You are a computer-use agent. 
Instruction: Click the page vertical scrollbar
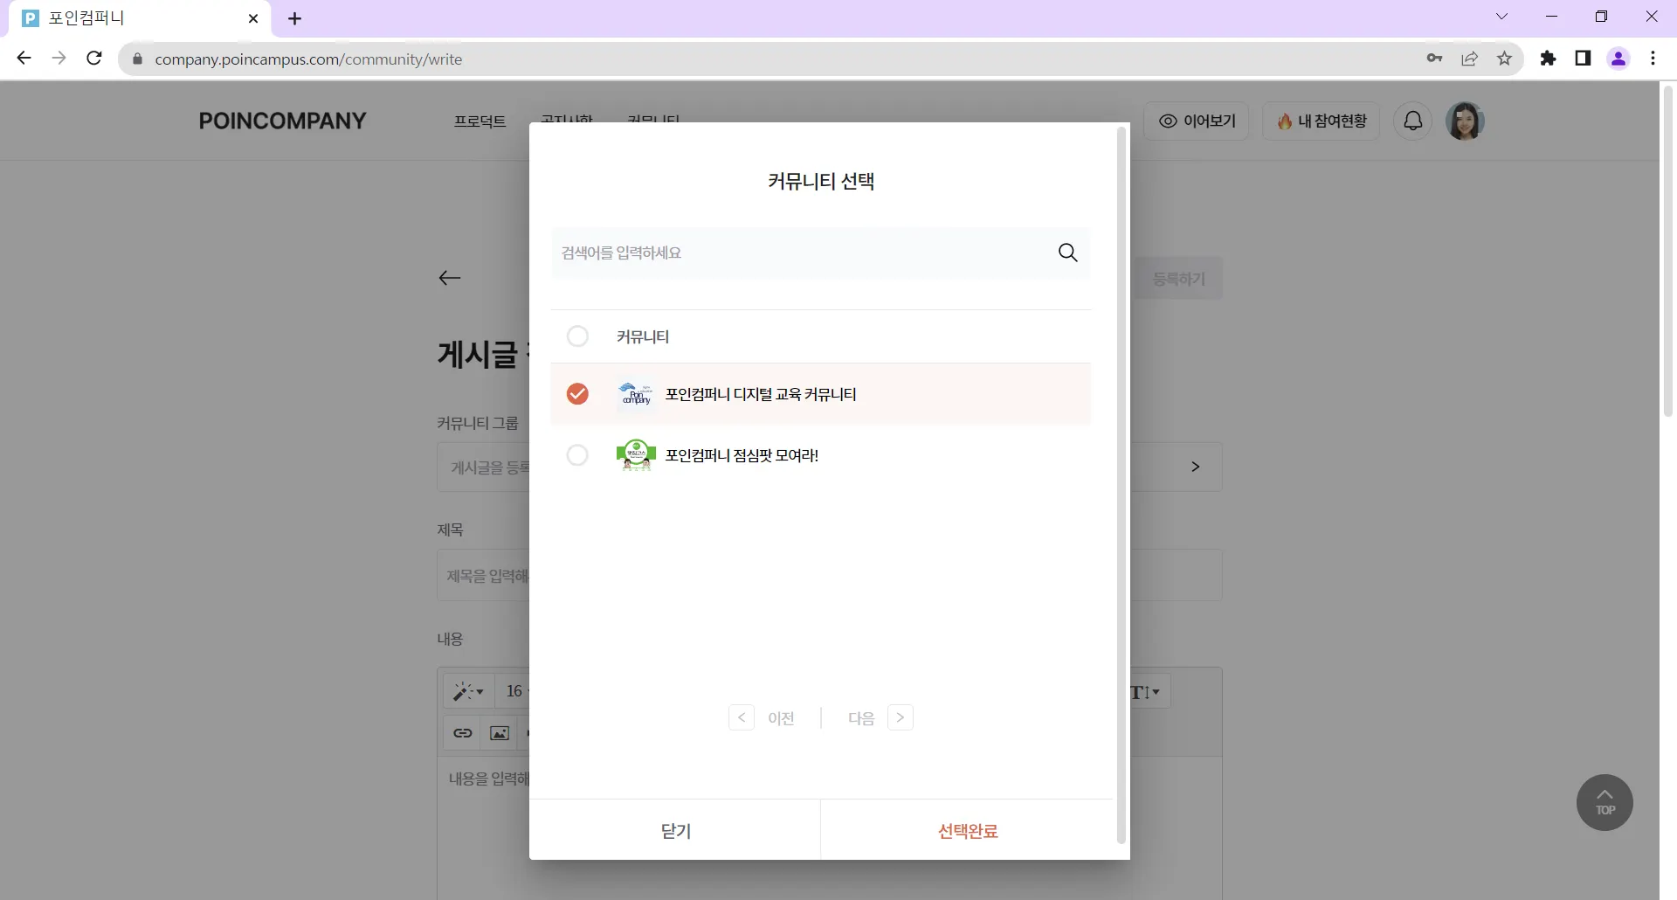click(1668, 251)
